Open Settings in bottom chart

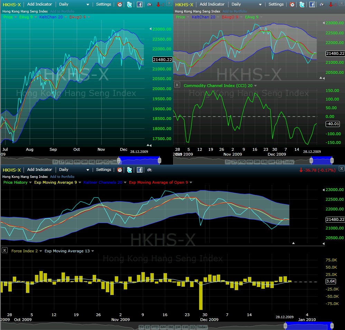click(103, 170)
